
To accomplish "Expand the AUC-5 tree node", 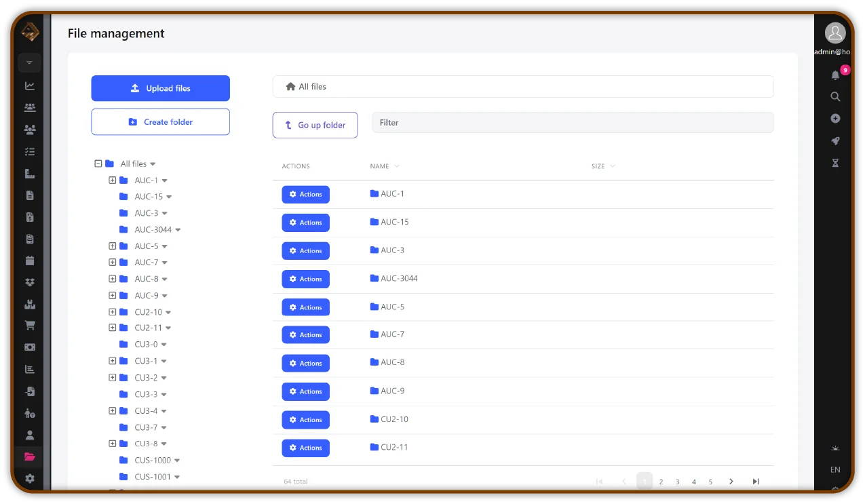I will pos(113,246).
